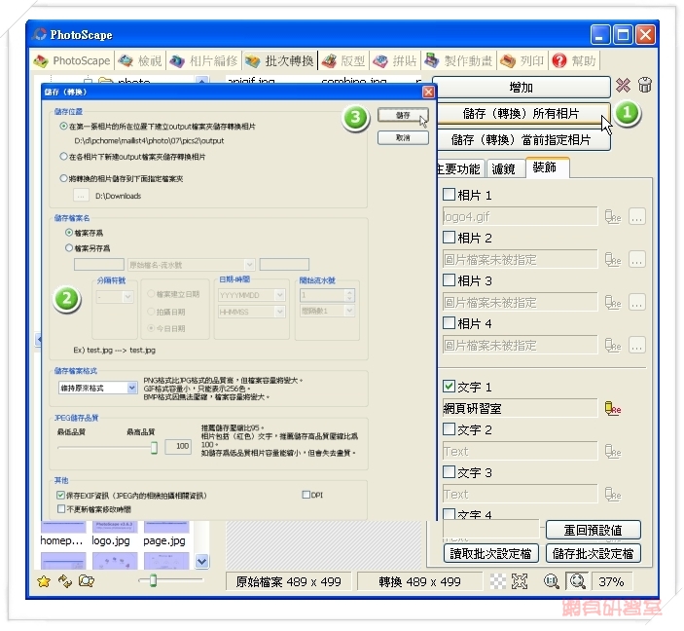This screenshot has height=631, width=684.
Task: Open the PhotoScape home tab
Action: [x=72, y=60]
